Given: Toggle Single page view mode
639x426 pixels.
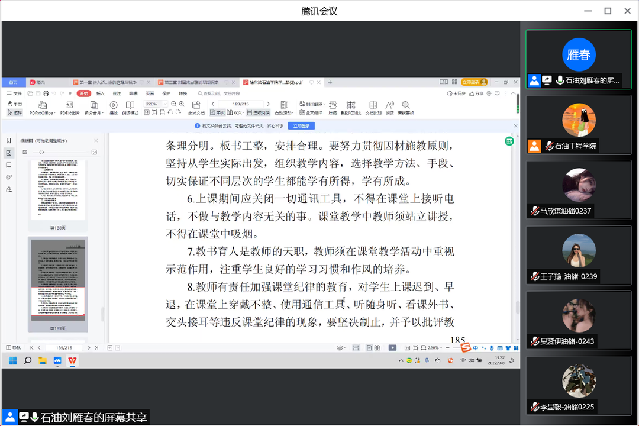Looking at the screenshot, I should click(x=217, y=112).
